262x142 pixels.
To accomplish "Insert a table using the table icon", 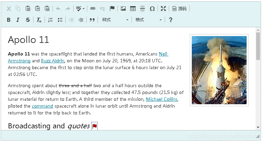I will click(133, 9).
